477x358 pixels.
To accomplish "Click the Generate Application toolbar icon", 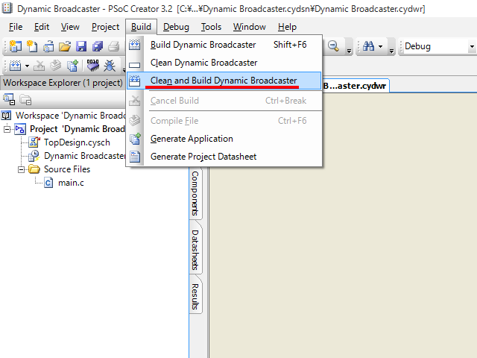I will point(72,65).
